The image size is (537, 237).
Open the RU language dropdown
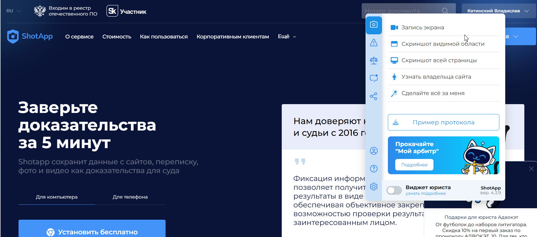(x=14, y=11)
